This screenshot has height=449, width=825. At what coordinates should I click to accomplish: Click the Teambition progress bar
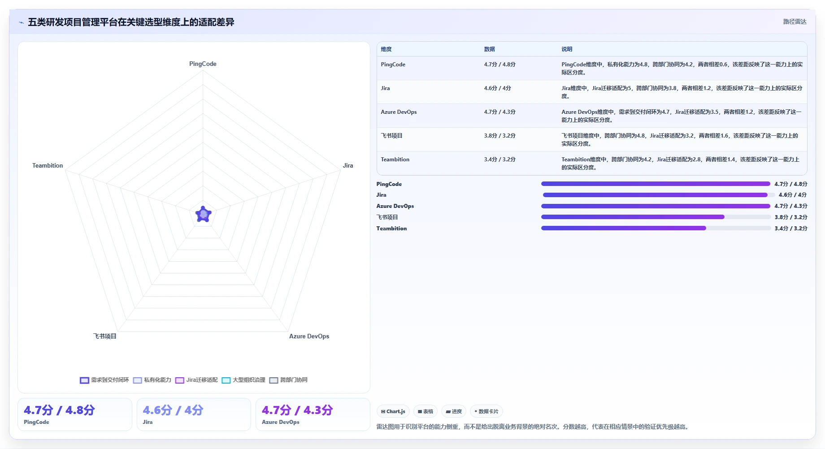656,228
